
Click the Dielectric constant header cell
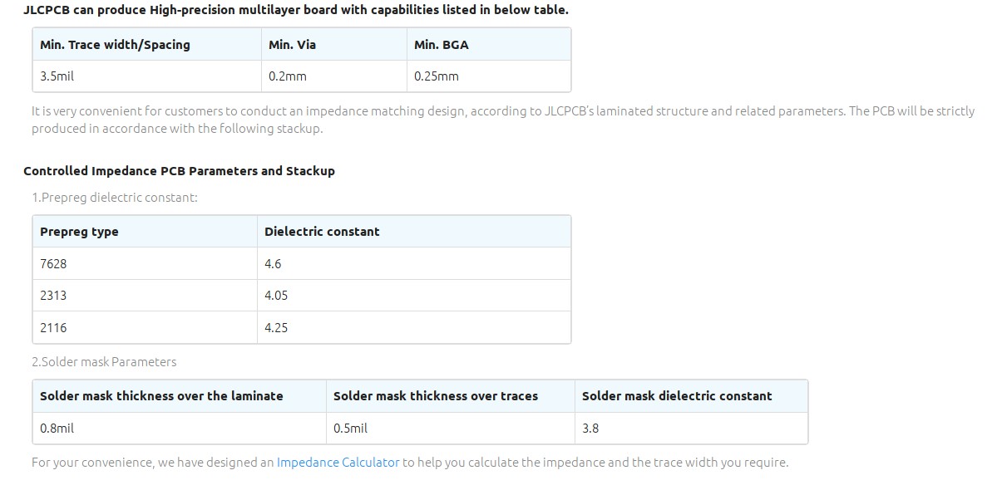click(414, 232)
